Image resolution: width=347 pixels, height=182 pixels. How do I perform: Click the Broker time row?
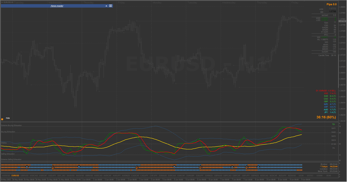click(329, 164)
